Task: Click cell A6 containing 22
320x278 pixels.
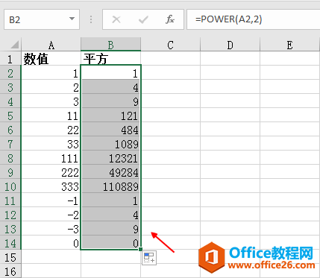Action: point(51,129)
